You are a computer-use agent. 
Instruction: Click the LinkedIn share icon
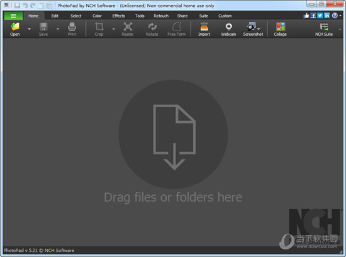coord(326,16)
